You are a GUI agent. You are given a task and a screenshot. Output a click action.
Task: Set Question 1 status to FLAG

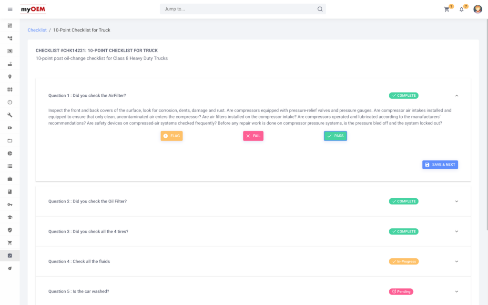(172, 136)
